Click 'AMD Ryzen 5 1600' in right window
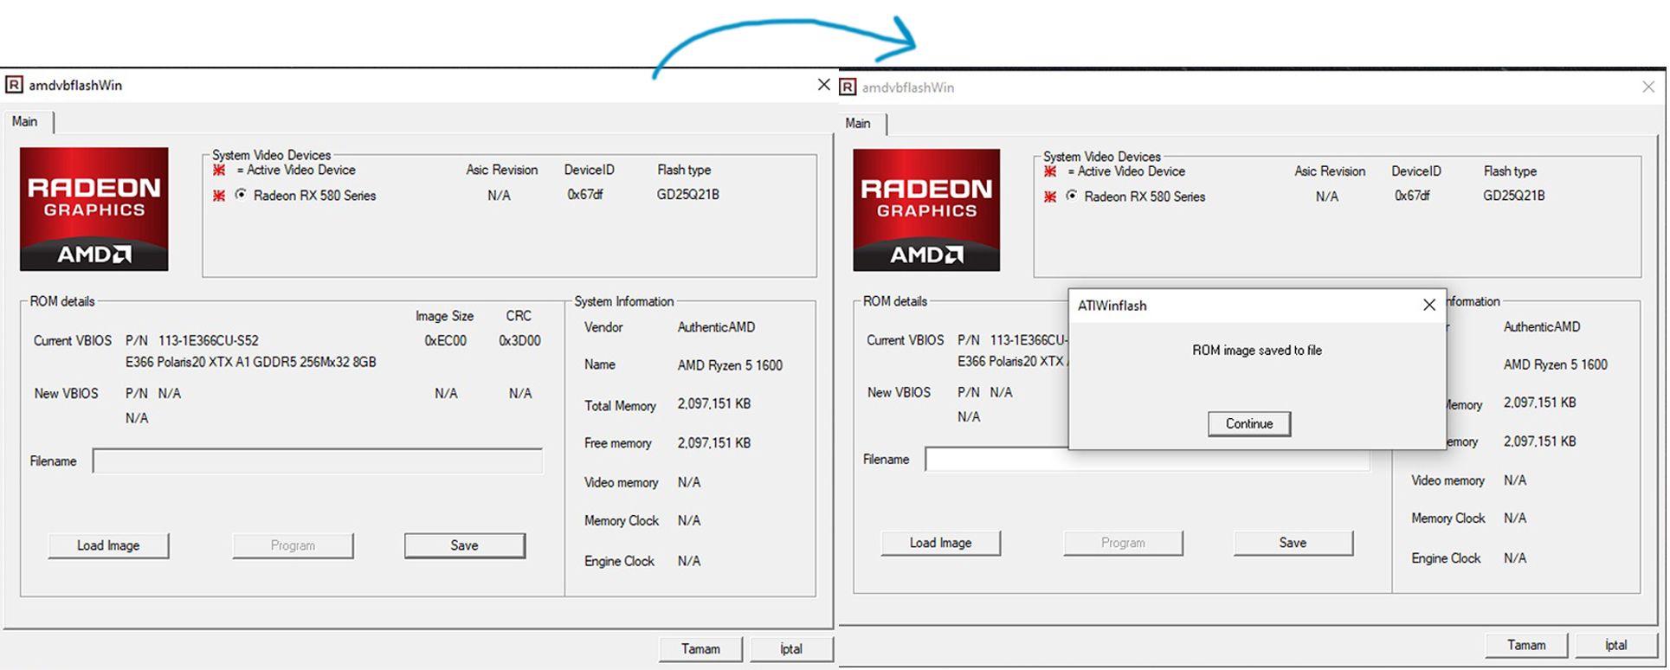Image resolution: width=1670 pixels, height=670 pixels. [x=1556, y=364]
